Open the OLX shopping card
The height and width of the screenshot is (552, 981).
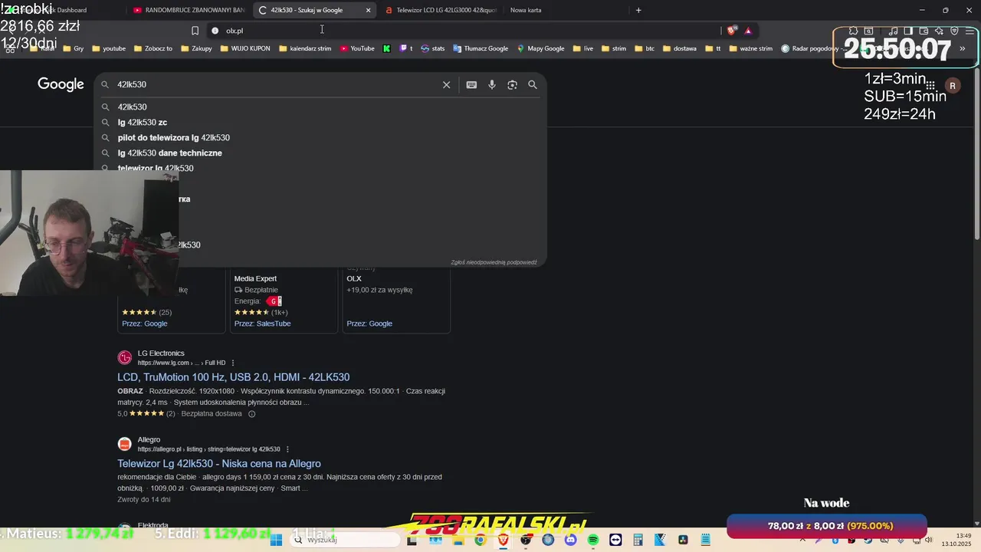[x=396, y=301]
